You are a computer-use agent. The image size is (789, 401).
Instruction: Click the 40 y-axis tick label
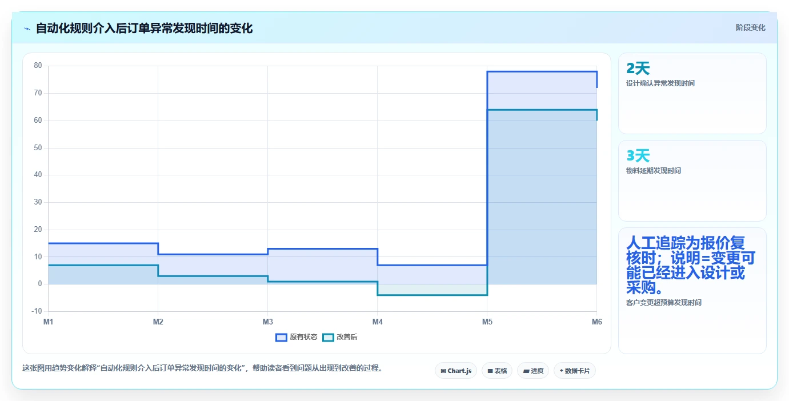(x=38, y=175)
